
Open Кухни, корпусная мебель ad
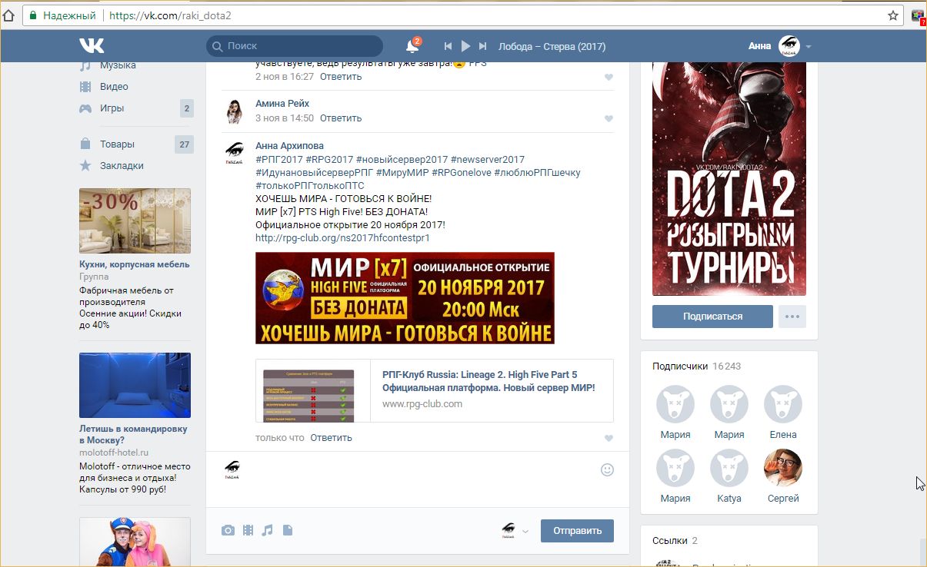(x=135, y=264)
